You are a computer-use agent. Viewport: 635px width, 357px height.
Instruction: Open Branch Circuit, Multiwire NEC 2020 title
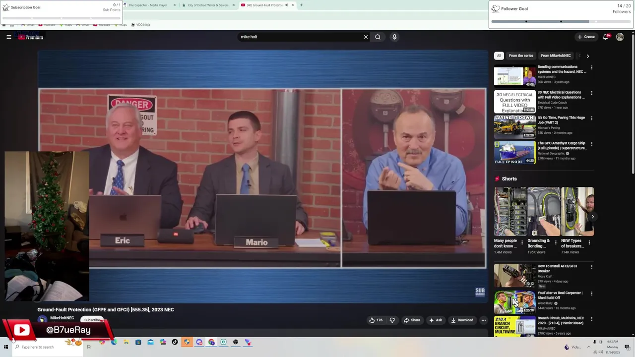[561, 320]
